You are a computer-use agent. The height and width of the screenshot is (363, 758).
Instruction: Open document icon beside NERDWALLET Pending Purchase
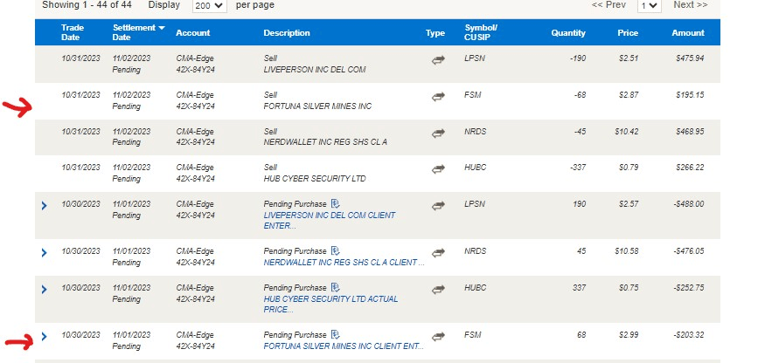(x=335, y=250)
